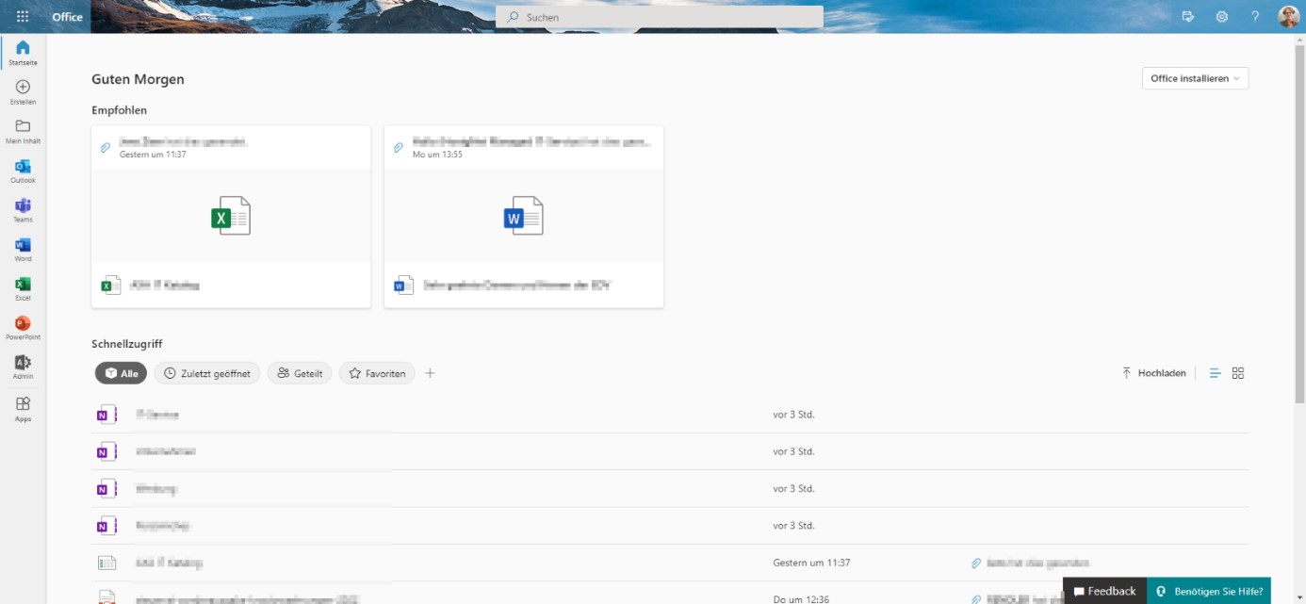
Task: Open the recommended Word document card
Action: [524, 217]
